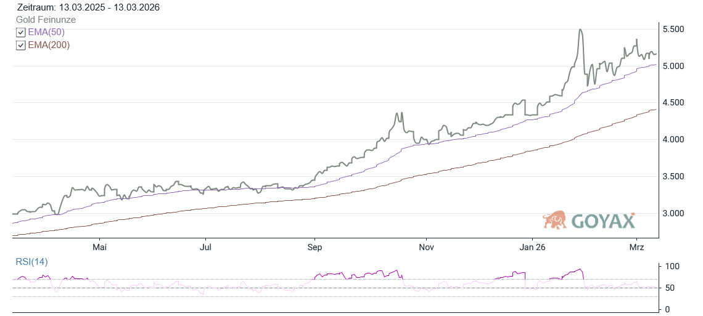Click the 3.000 price axis label
The width and height of the screenshot is (703, 316).
tap(676, 214)
